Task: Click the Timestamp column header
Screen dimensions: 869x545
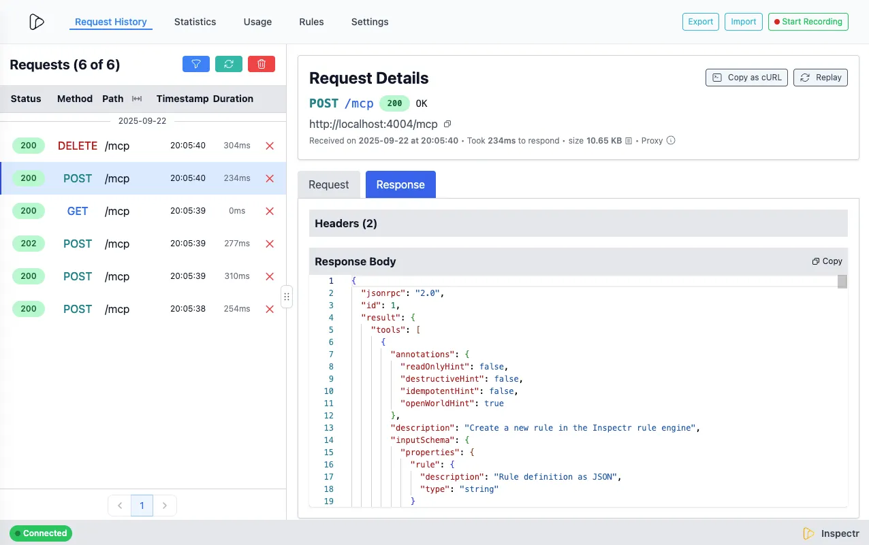Action: click(183, 99)
